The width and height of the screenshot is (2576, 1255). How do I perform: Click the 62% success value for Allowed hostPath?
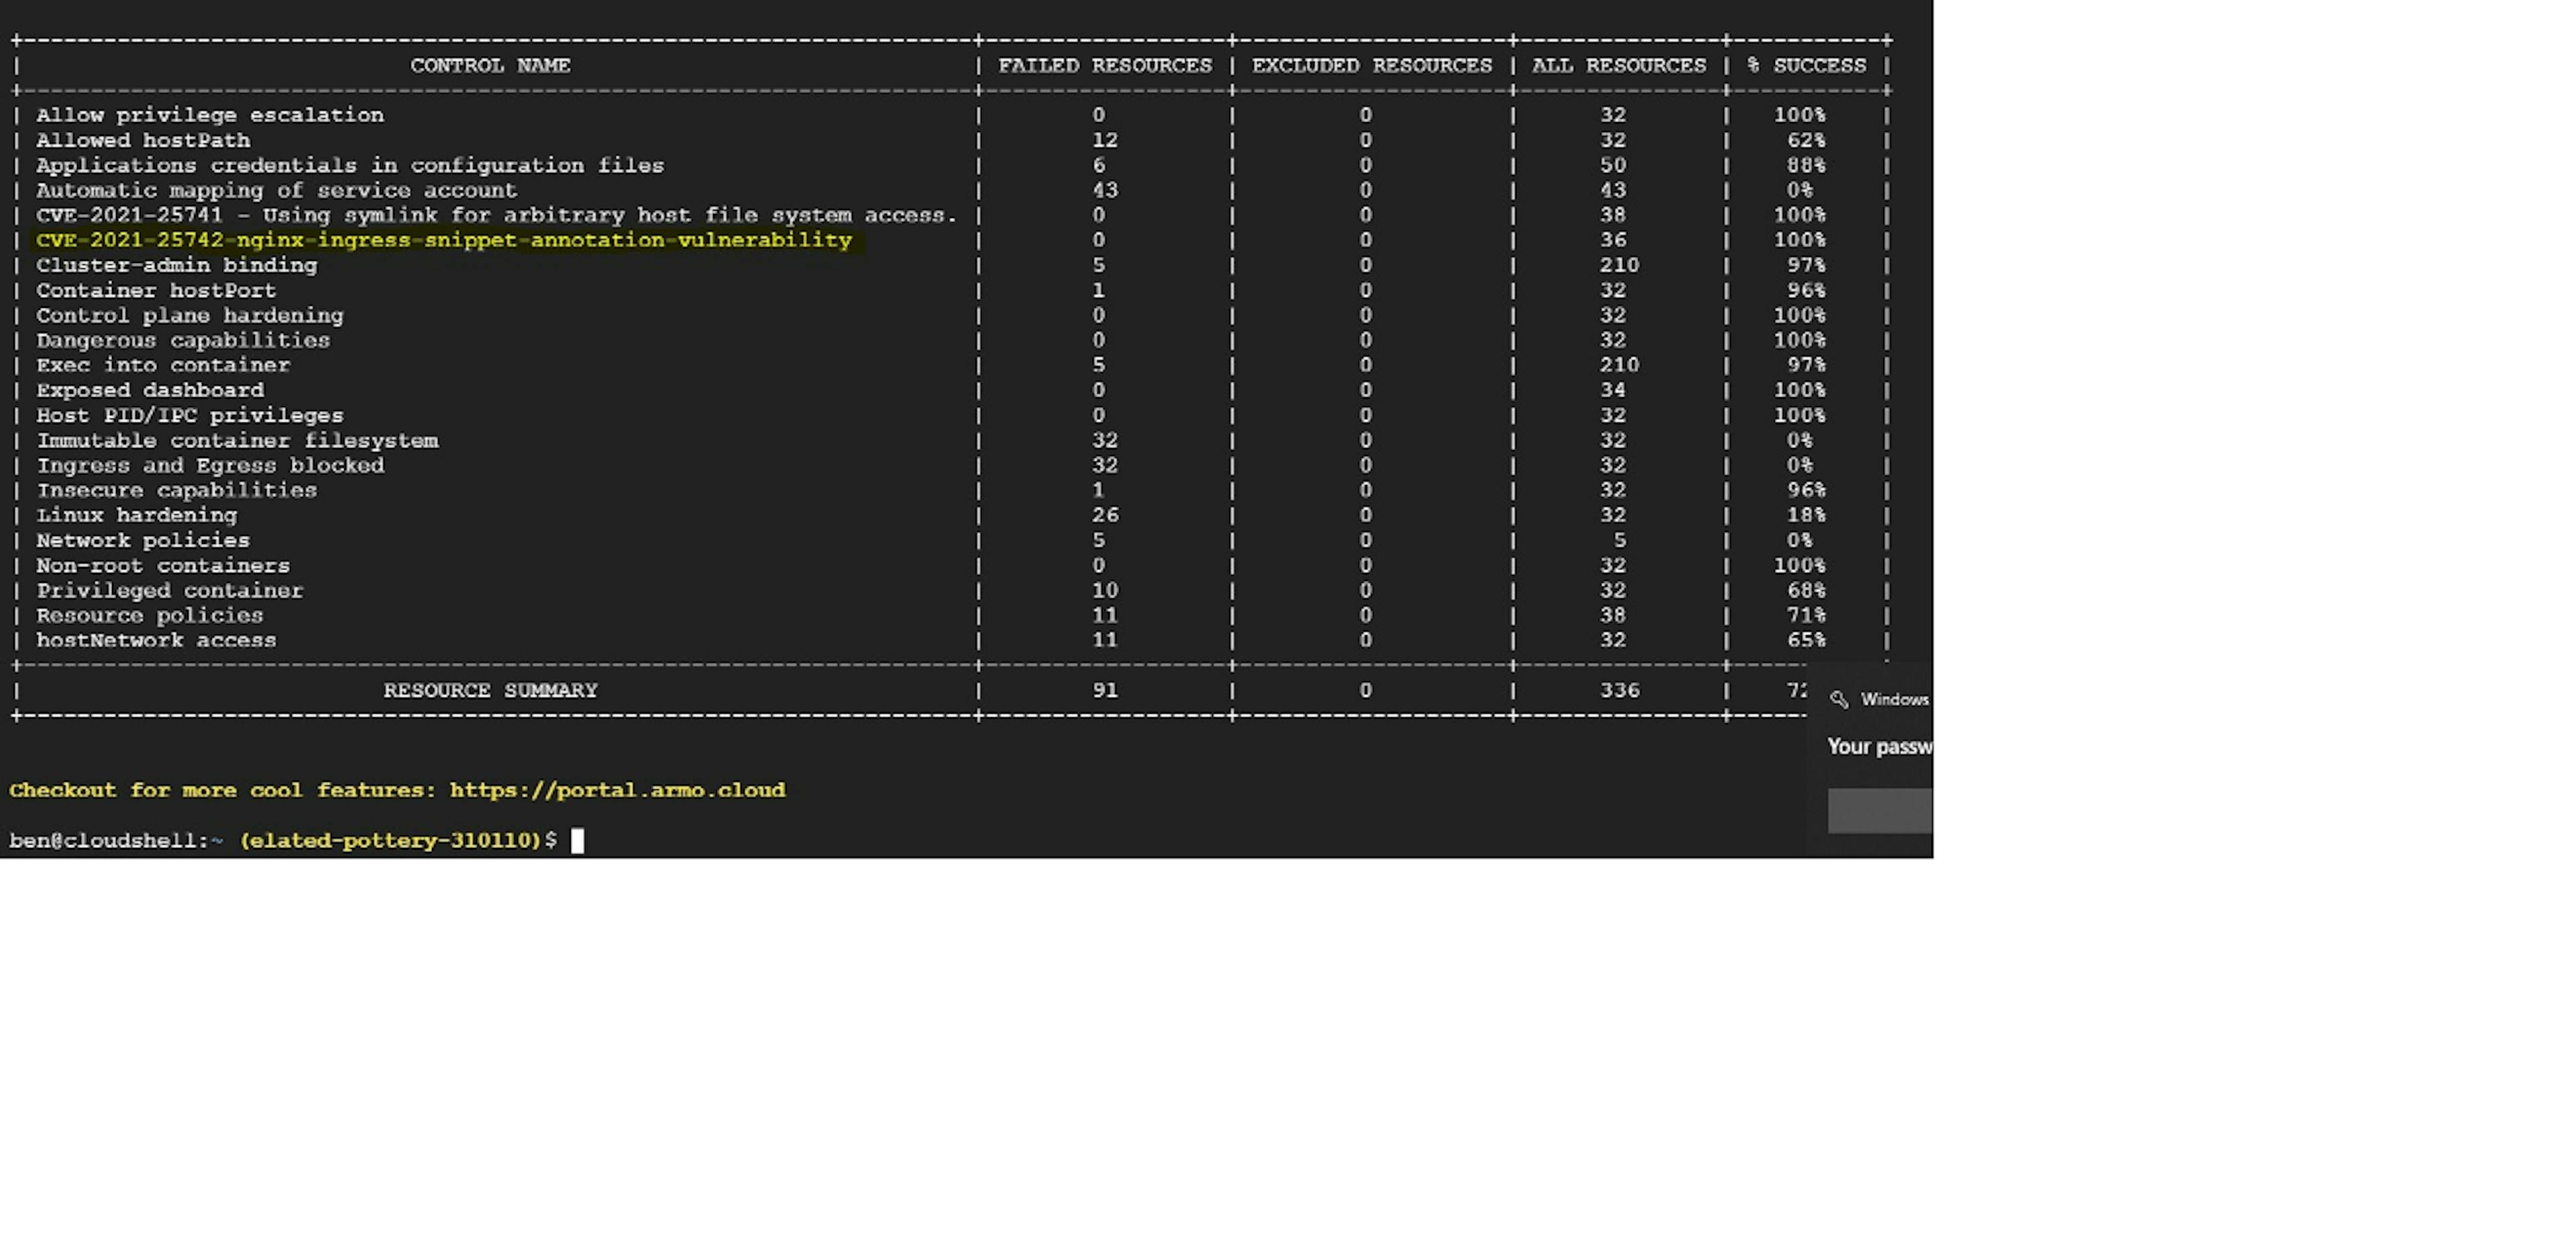[x=1806, y=140]
